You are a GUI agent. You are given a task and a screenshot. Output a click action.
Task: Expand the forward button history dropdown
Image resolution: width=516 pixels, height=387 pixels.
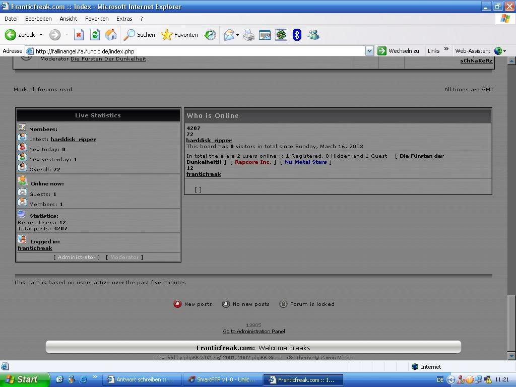(x=67, y=35)
